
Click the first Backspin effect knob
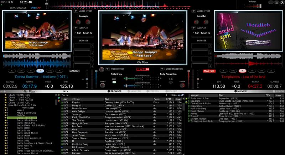coord(78,22)
